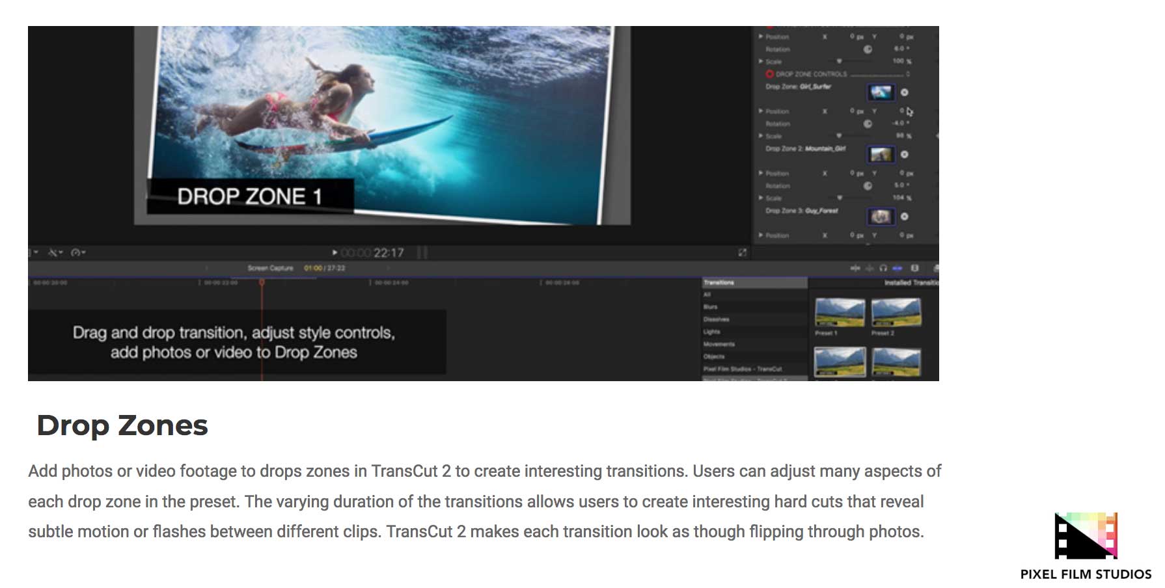1165x588 pixels.
Task: Click the Drop Zones page heading
Action: click(122, 425)
